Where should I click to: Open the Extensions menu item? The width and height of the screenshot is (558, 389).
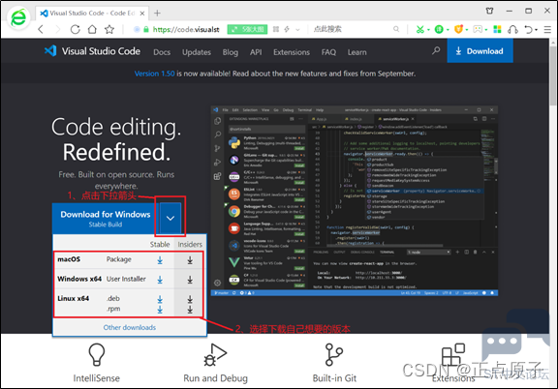292,52
